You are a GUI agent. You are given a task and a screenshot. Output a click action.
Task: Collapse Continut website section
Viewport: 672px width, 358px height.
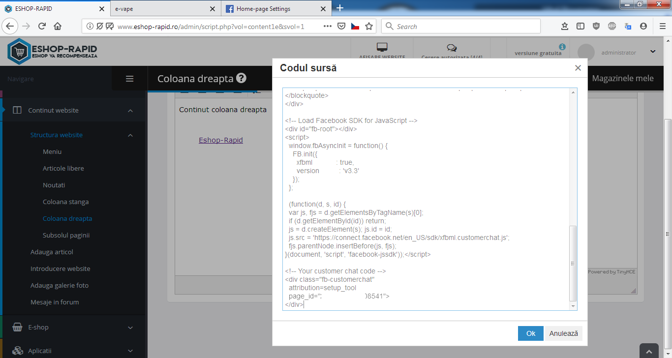tap(130, 111)
